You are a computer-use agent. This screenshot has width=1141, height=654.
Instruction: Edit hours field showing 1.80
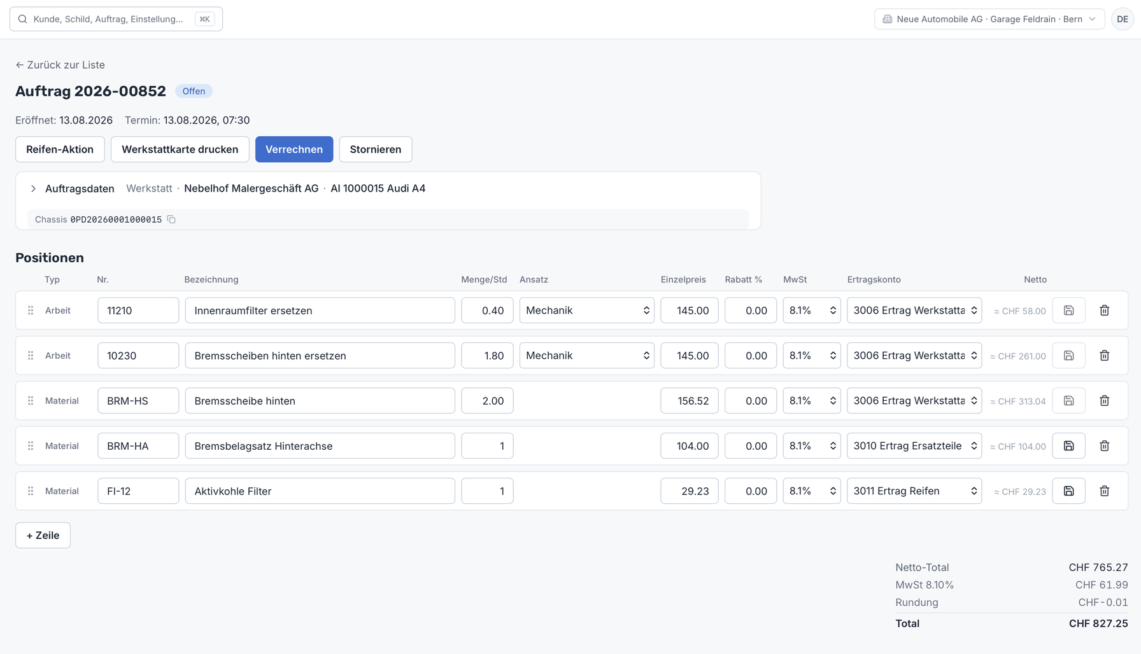pos(487,356)
